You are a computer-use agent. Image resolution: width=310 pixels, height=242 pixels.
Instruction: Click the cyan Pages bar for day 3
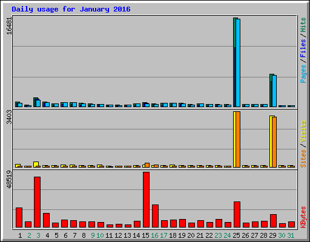pyautogui.click(x=38, y=103)
